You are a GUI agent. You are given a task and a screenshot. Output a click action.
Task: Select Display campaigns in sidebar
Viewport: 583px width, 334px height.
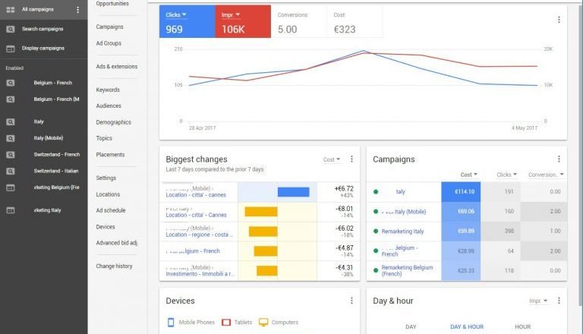pyautogui.click(x=43, y=49)
